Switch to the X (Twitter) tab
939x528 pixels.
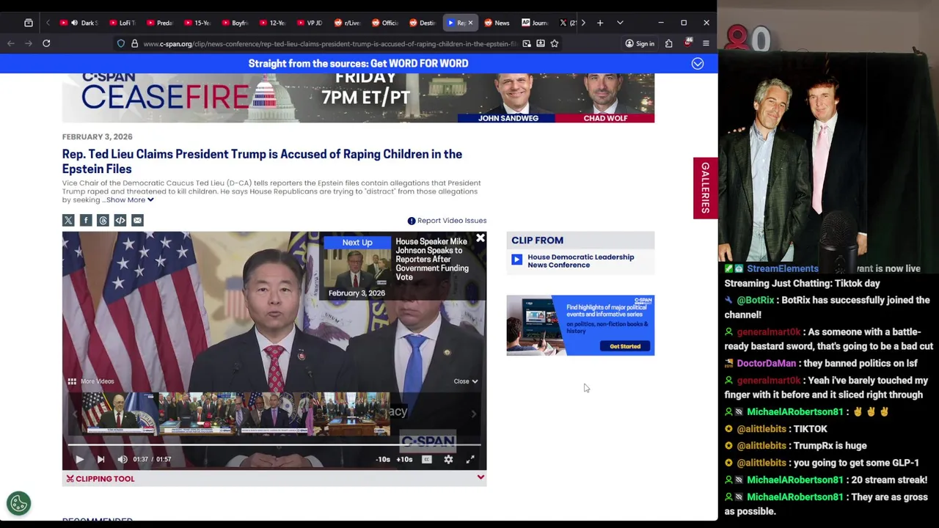[568, 23]
